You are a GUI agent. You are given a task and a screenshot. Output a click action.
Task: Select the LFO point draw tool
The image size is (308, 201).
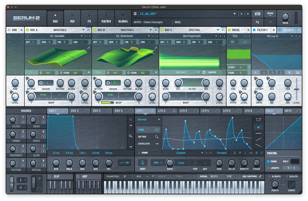(x=258, y=127)
